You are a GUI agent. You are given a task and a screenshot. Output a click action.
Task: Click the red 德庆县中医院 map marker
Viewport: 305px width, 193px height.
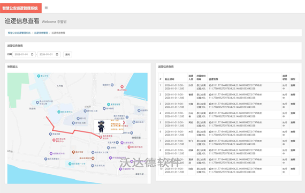(x=129, y=147)
